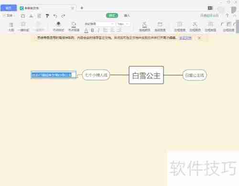This screenshot has height=186, width=239.
Task: Undo the last action
Action: [55, 16]
